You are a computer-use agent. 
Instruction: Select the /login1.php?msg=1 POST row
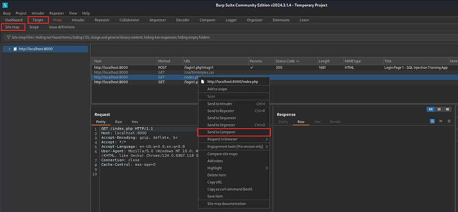[x=275, y=67]
